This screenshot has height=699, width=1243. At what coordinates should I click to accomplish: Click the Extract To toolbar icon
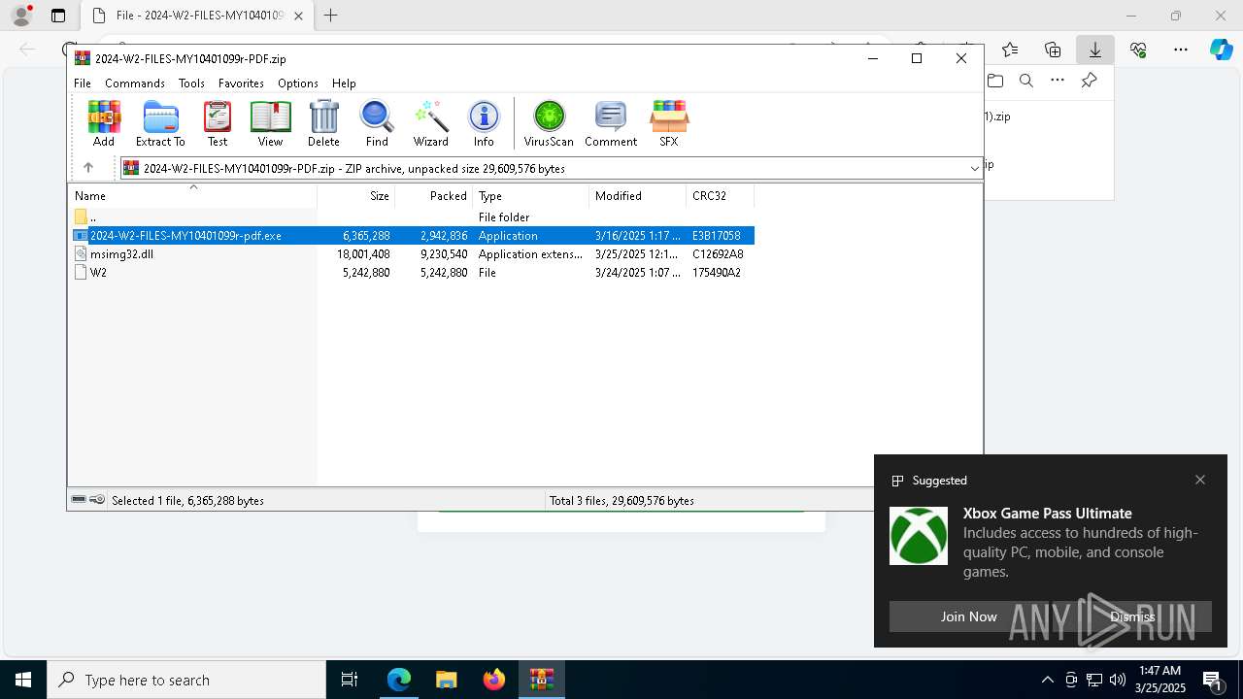(160, 123)
